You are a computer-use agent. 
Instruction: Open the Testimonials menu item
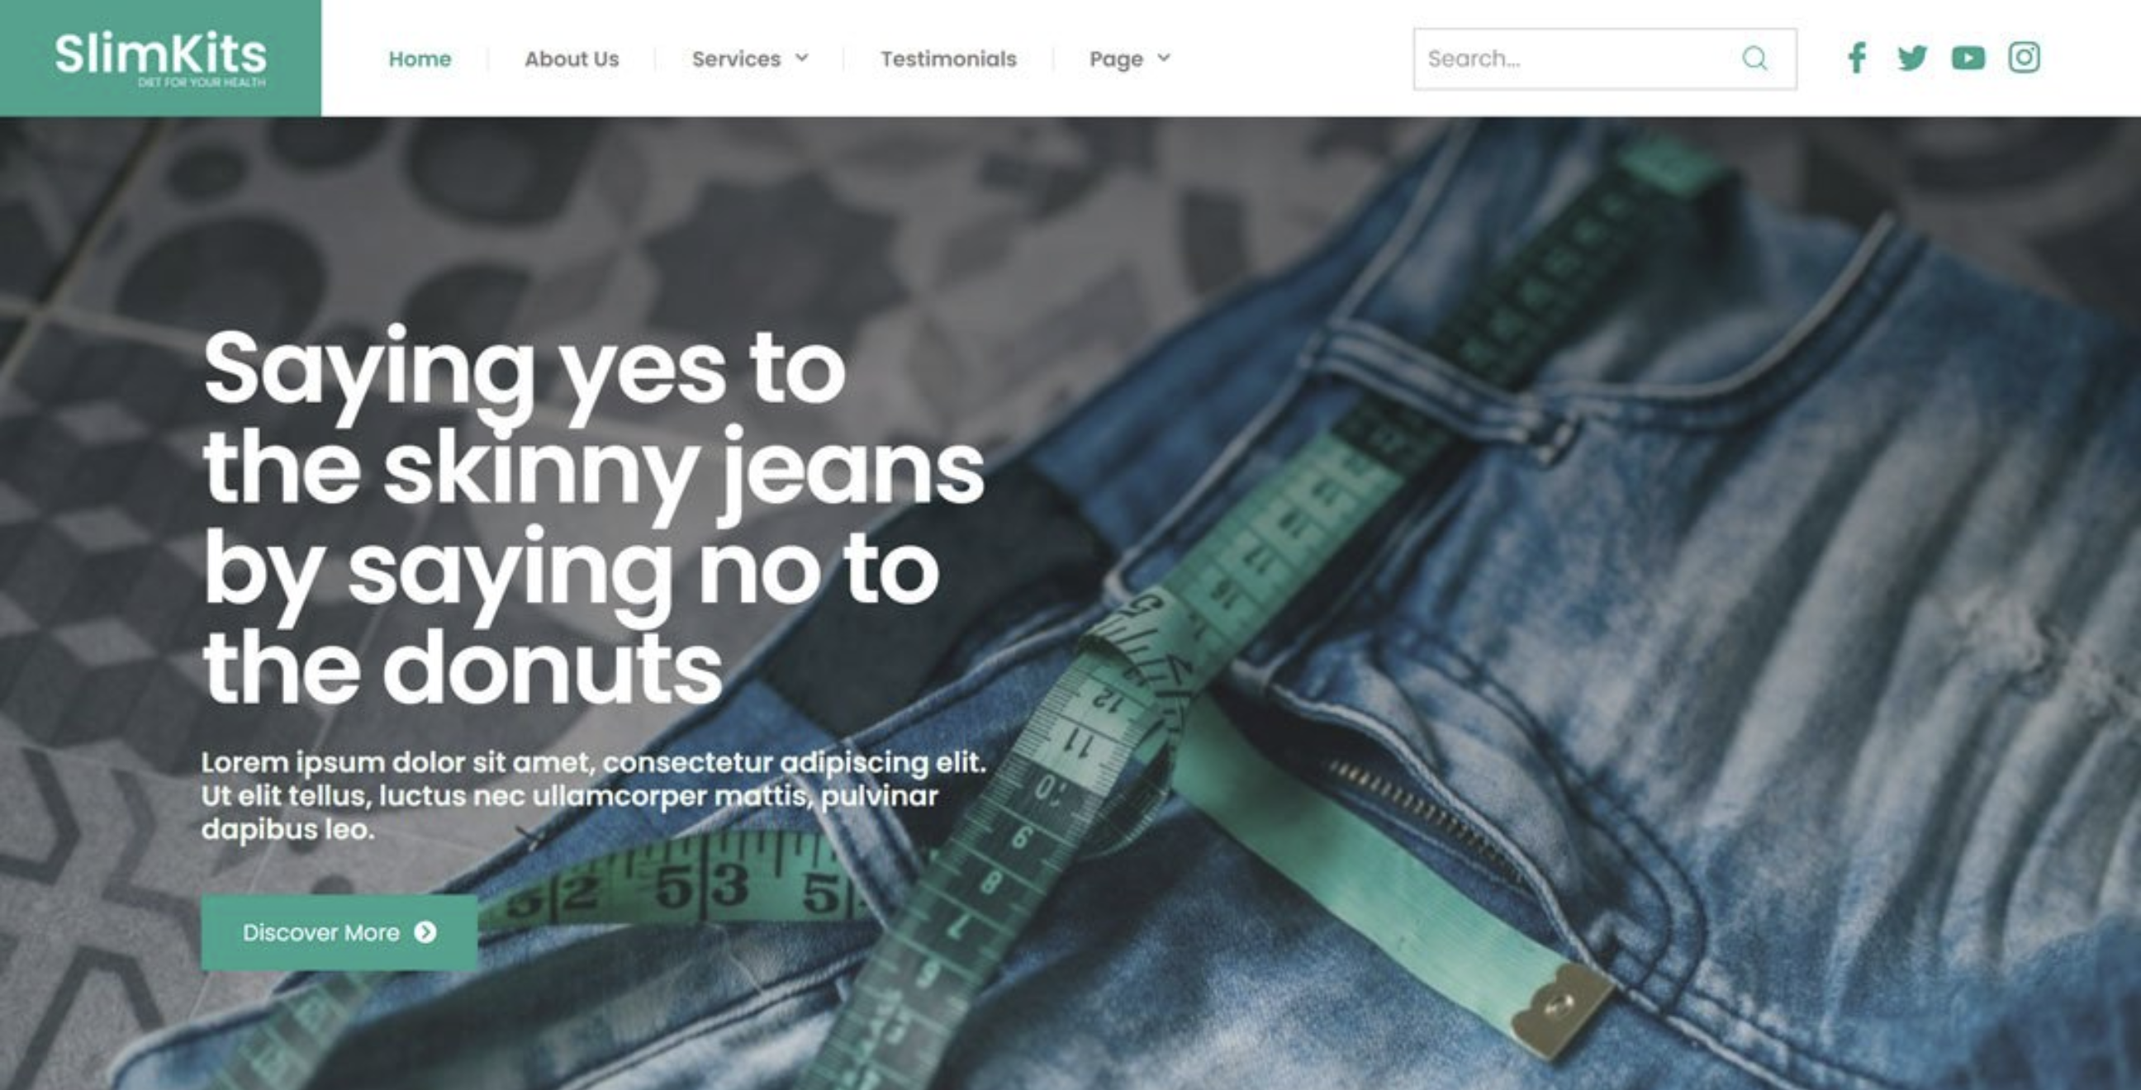948,59
